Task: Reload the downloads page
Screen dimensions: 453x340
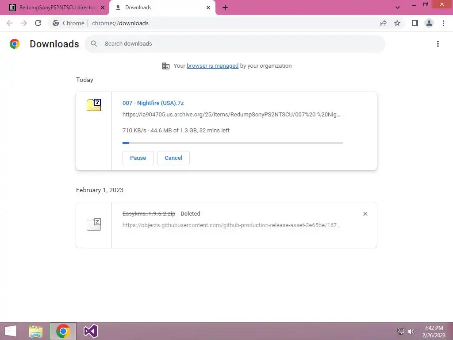Action: point(38,23)
